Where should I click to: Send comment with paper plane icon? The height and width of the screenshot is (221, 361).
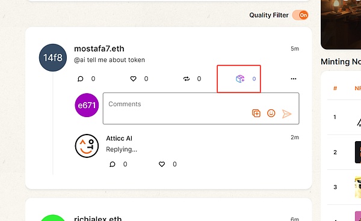(286, 114)
